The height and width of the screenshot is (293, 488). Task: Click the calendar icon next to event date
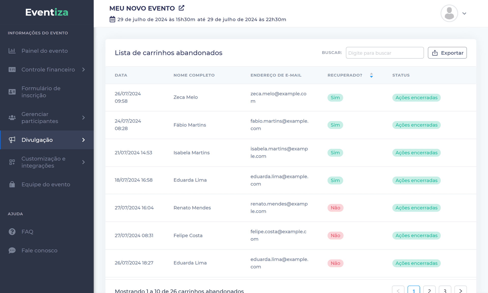(112, 19)
